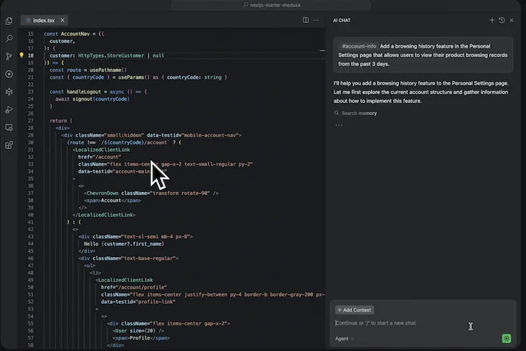Click '<span>Profile</span>' on line 57
This screenshot has height=351, width=526.
click(141, 338)
